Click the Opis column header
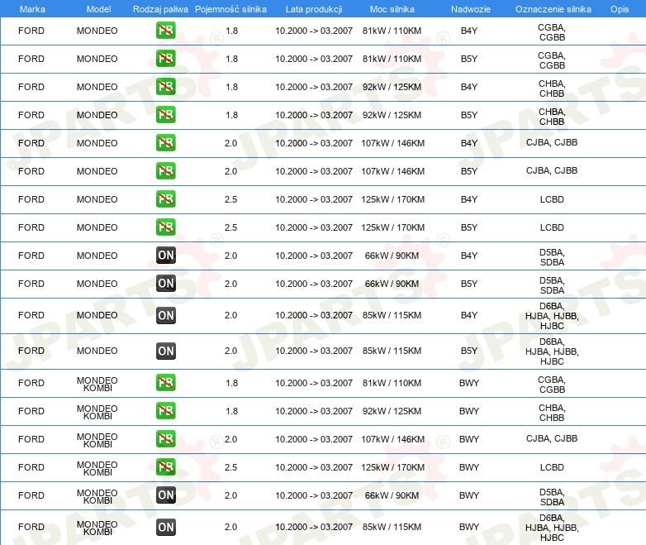The image size is (646, 545). (620, 9)
